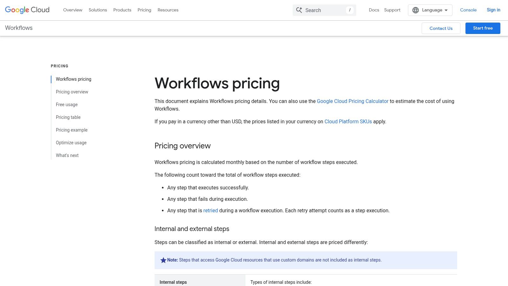The height and width of the screenshot is (286, 508).
Task: Jump to Pricing table section
Action: click(68, 117)
